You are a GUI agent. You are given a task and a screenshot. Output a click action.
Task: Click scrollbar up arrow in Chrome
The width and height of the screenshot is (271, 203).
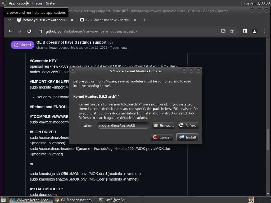tap(268, 40)
